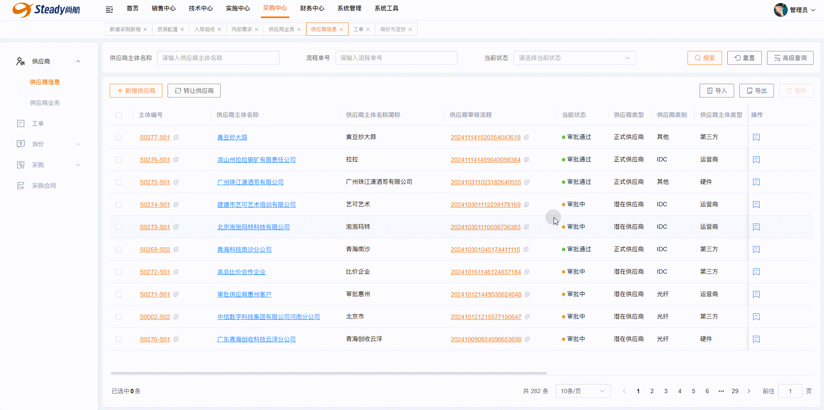This screenshot has height=410, width=824.
Task: Check the row S0269-S02 checkbox
Action: coord(119,249)
